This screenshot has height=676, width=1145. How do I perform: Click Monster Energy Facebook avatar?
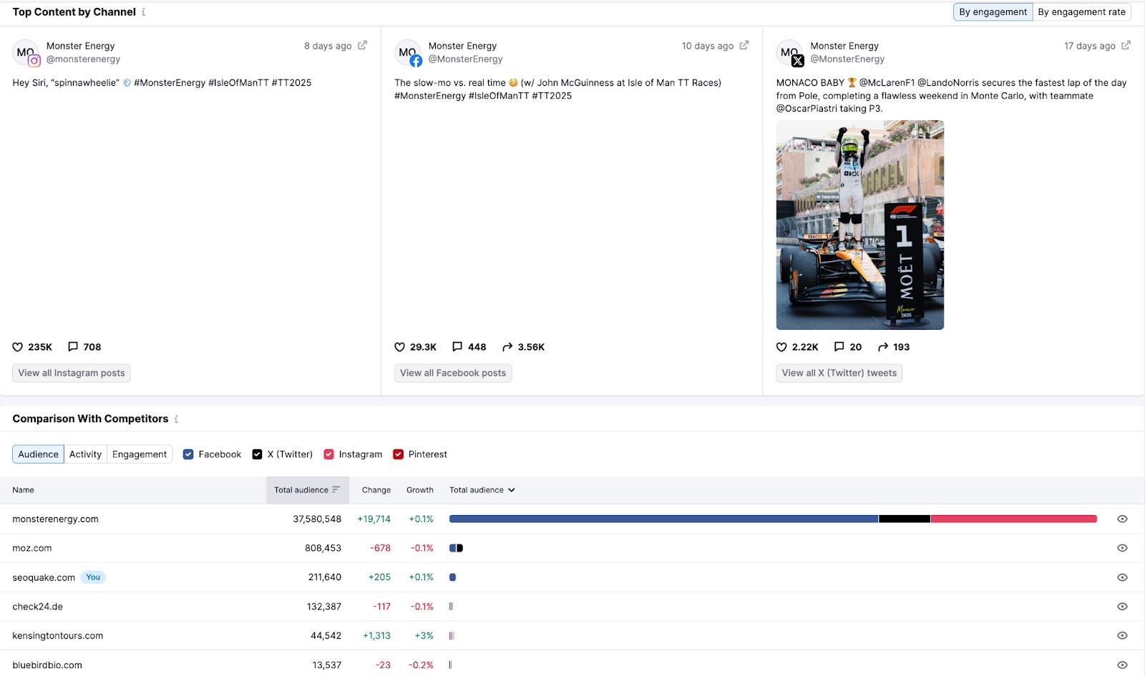(408, 52)
